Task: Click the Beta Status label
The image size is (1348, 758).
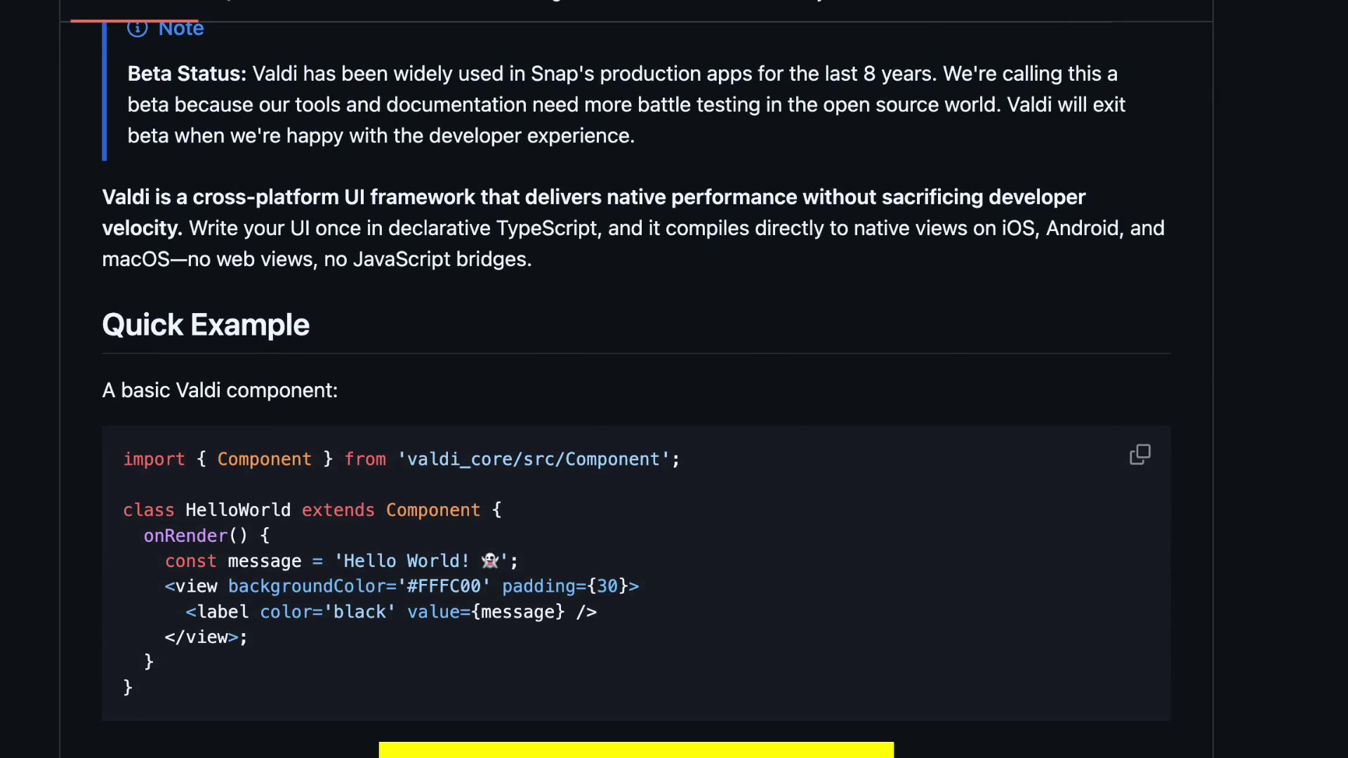Action: point(184,73)
